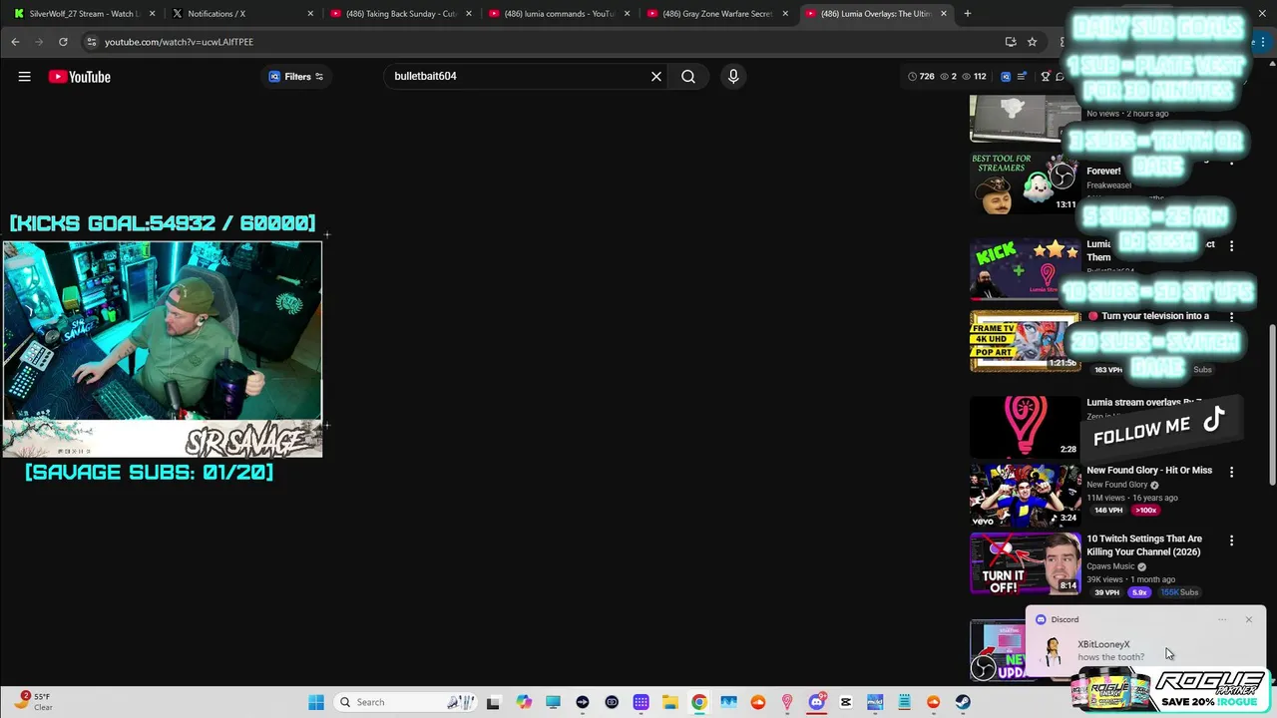Open more options for 10 Twitch Settings video

[1231, 540]
